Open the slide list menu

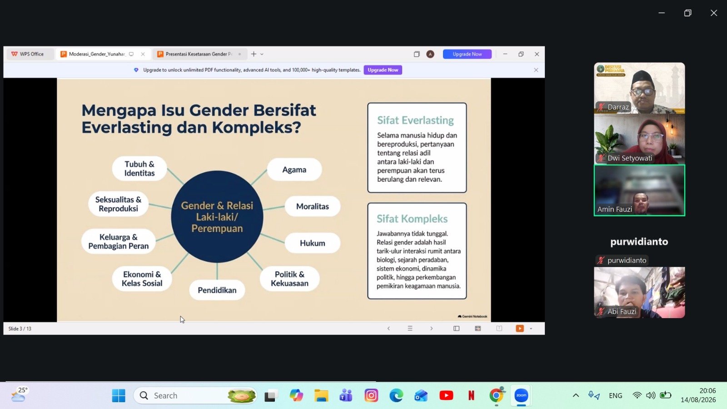pyautogui.click(x=410, y=329)
